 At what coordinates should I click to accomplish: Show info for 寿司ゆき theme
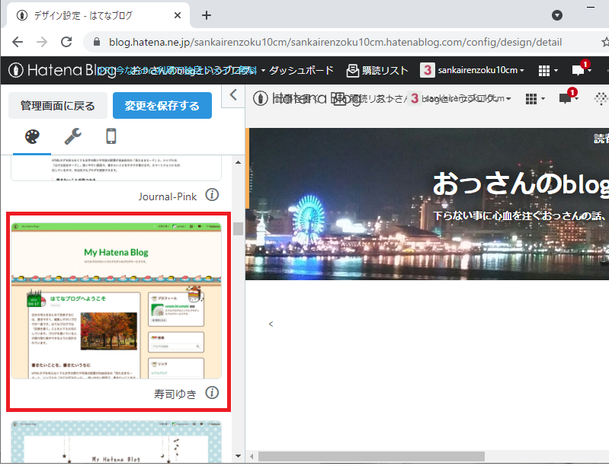(212, 393)
